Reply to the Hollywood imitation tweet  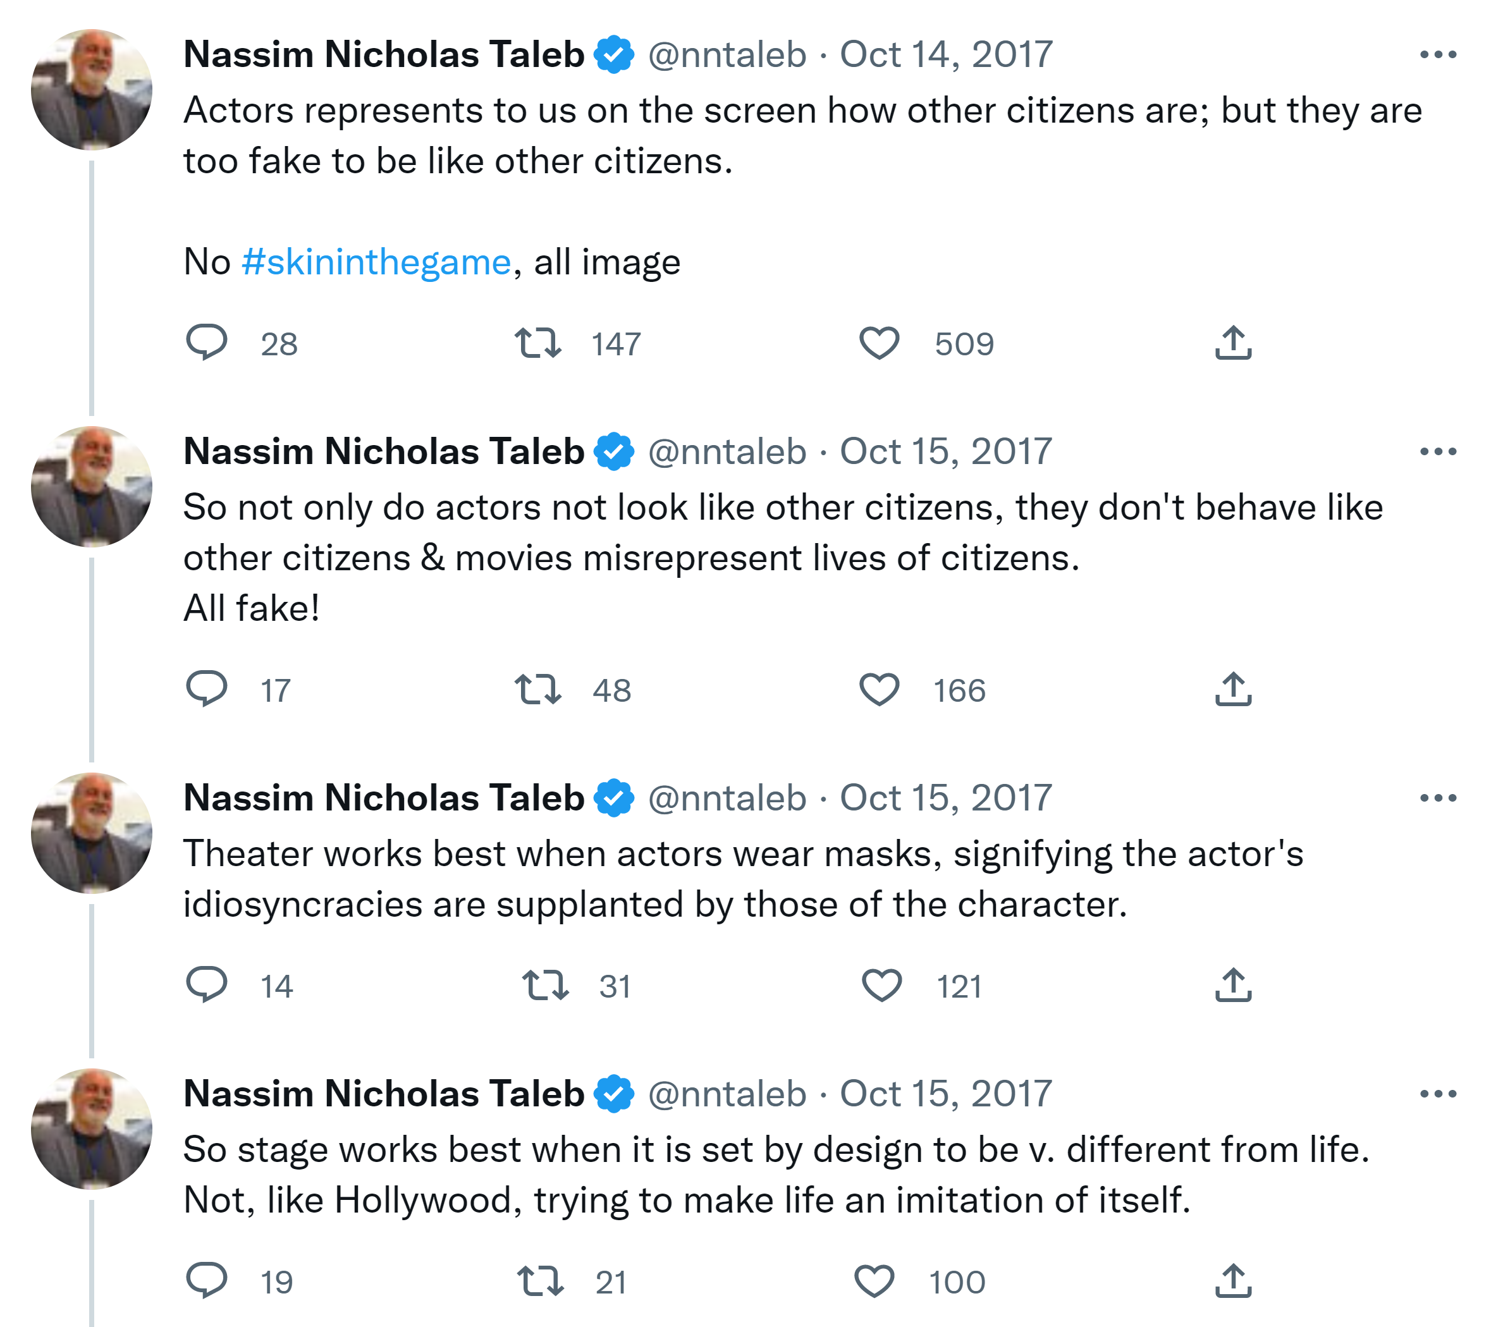click(x=207, y=1280)
